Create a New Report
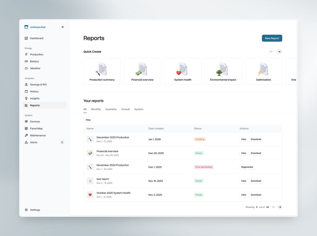This screenshot has height=236, width=317. click(x=272, y=38)
